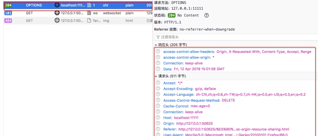Click the file icon in the OPTIONS row

(x=89, y=5)
